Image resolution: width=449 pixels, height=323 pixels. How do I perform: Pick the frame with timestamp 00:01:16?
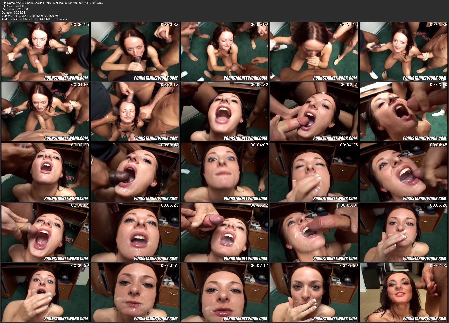point(314,52)
